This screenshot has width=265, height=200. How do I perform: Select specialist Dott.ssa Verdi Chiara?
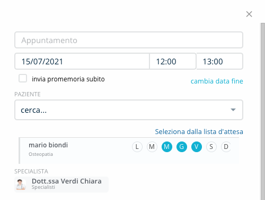(61, 185)
